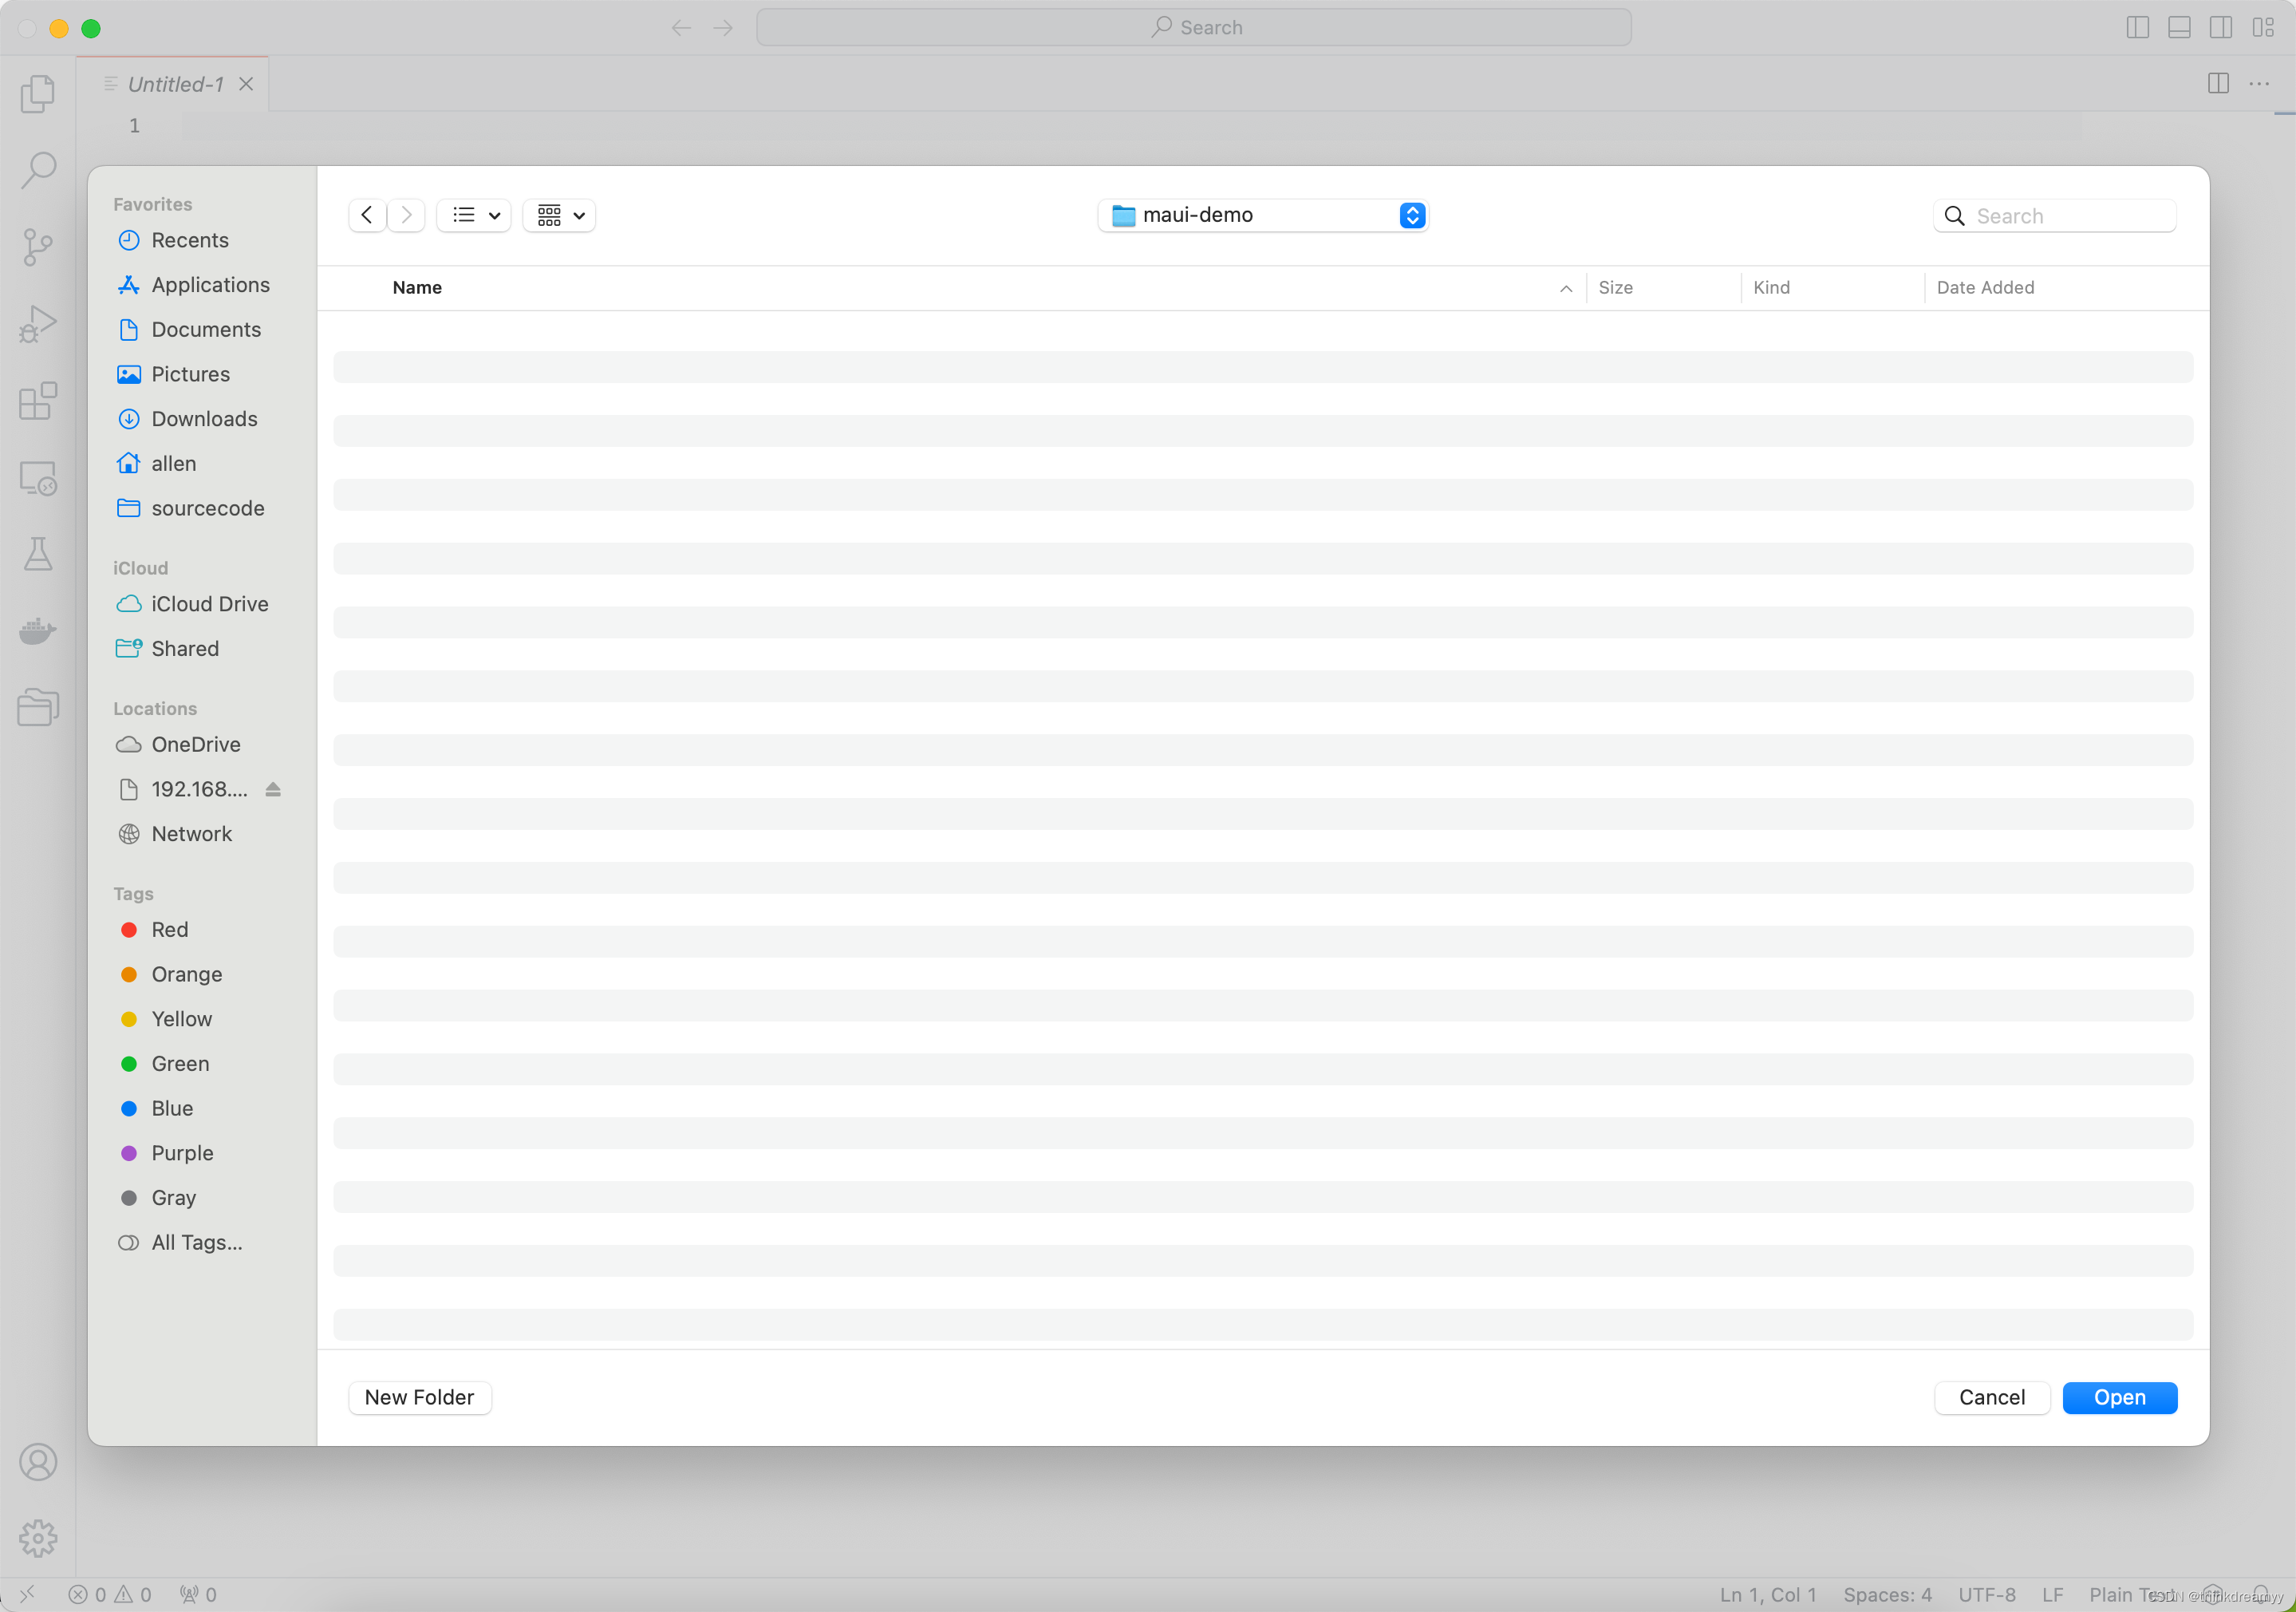
Task: Open the Accounts icon
Action: tap(38, 1462)
